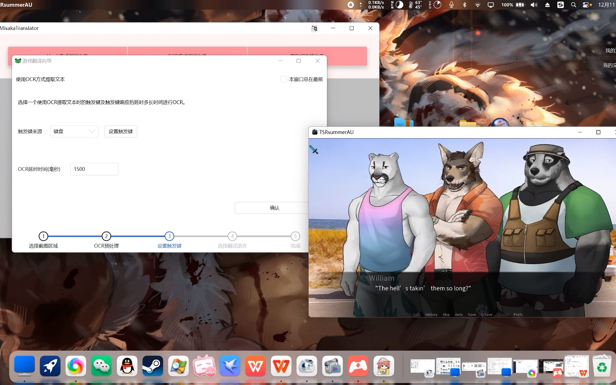This screenshot has height=385, width=616.
Task: Open Prefs in the game menu
Action: (x=518, y=314)
